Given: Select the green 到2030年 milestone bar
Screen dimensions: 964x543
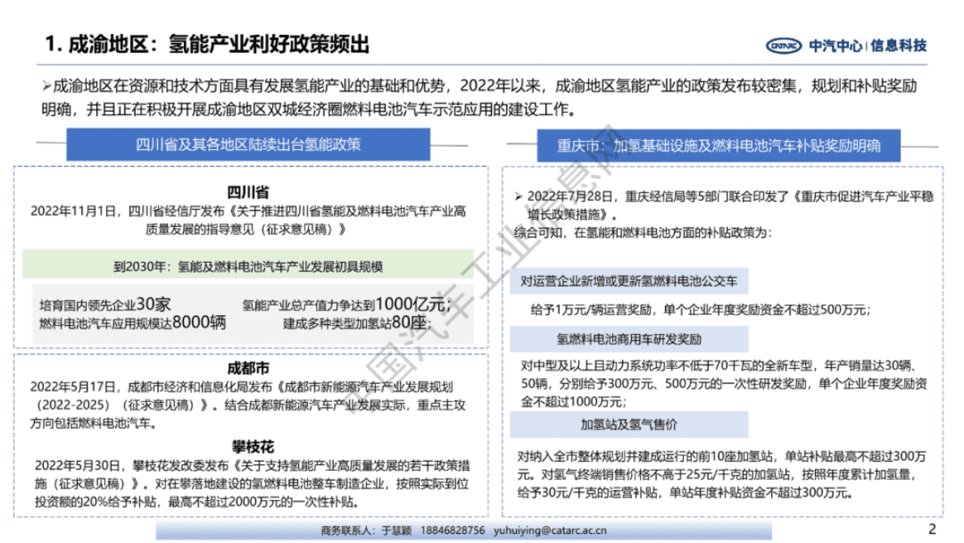Looking at the screenshot, I should 248,263.
